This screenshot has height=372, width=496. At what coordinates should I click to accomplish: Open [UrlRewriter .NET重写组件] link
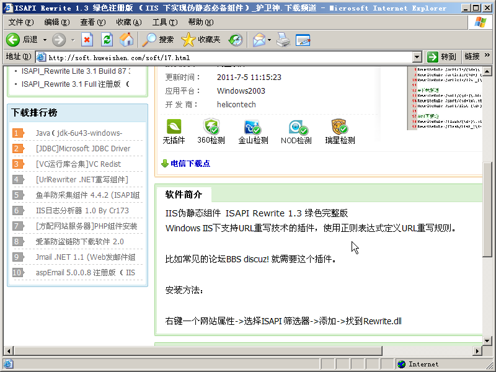(82, 180)
